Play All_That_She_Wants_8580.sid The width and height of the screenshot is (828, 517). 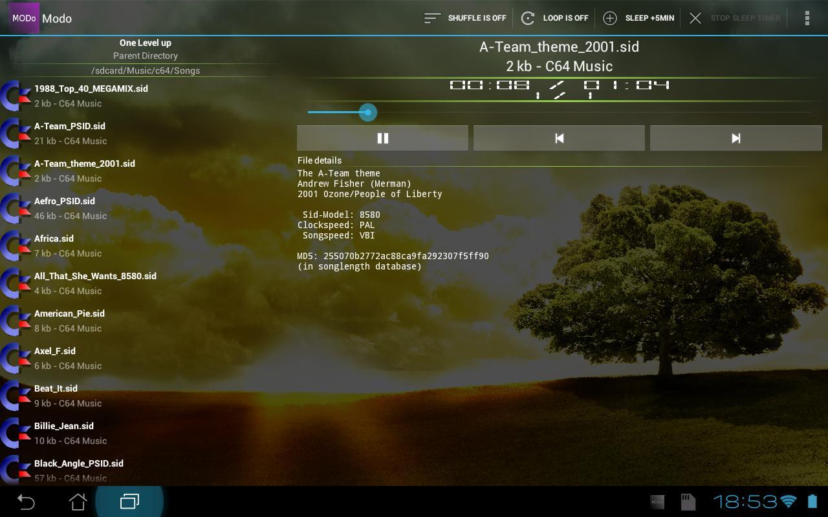tap(146, 283)
